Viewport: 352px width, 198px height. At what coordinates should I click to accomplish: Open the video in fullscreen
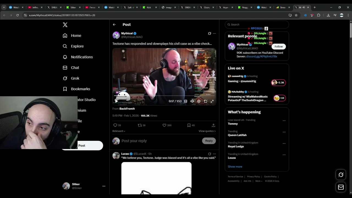[212, 101]
